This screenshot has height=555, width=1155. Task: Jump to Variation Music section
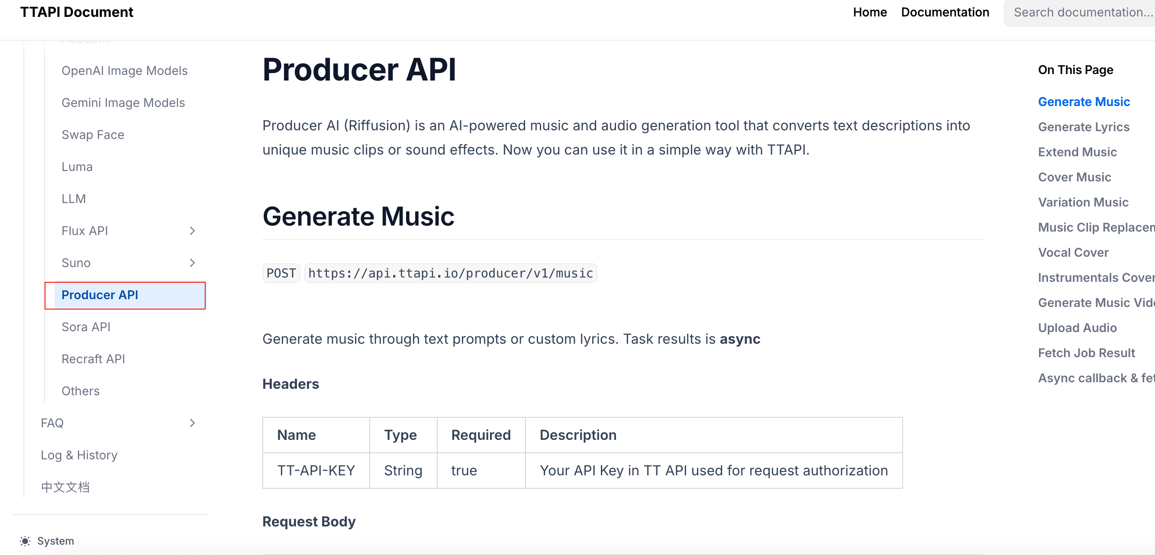click(1083, 202)
